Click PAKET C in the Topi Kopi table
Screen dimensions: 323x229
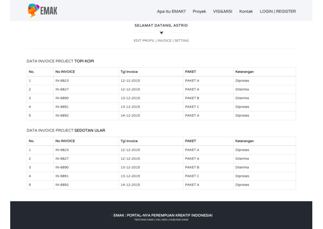click(x=192, y=107)
